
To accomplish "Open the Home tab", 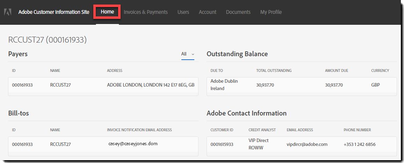I will tap(107, 12).
